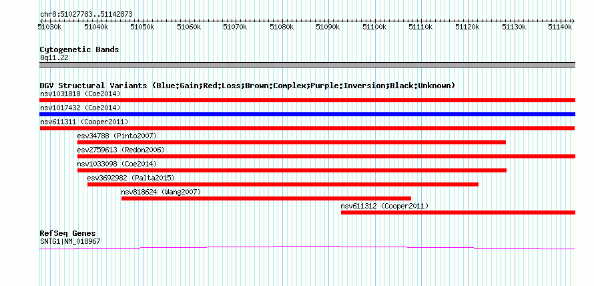Click the esv3692982 (Palta2015) label
The height and width of the screenshot is (286, 594).
131,178
